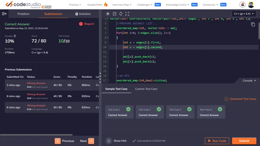Open the user profile avatar
This screenshot has width=260, height=146.
click(251, 5)
